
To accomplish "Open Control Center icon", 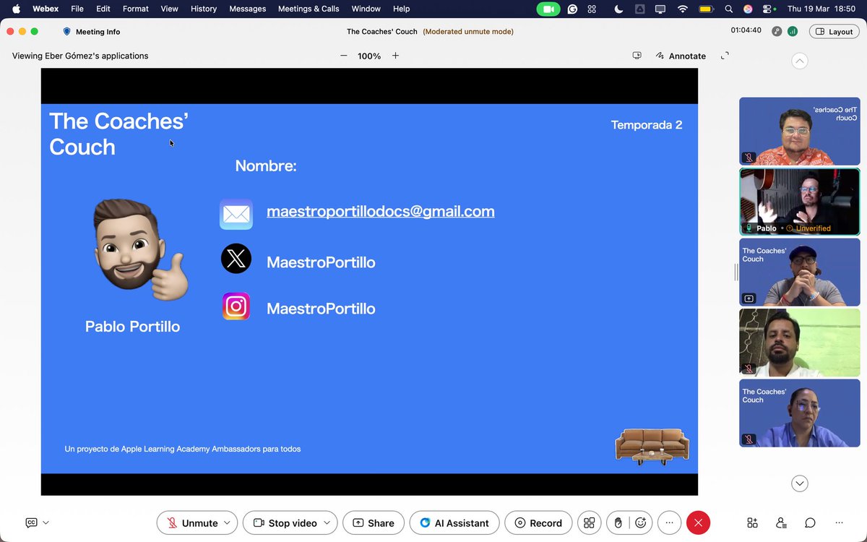I will coord(768,9).
